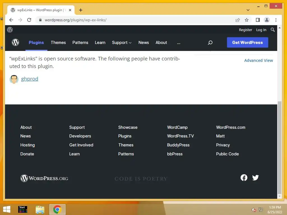This screenshot has height=215, width=287.
Task: Select the Themes navigation item
Action: 58,43
